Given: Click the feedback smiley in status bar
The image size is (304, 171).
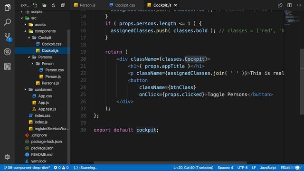Looking at the screenshot, I should coord(297,168).
